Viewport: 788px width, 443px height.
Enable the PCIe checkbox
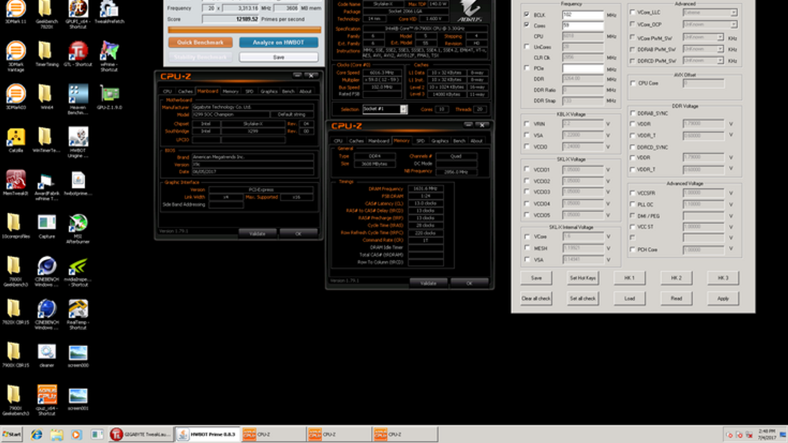[x=527, y=68]
